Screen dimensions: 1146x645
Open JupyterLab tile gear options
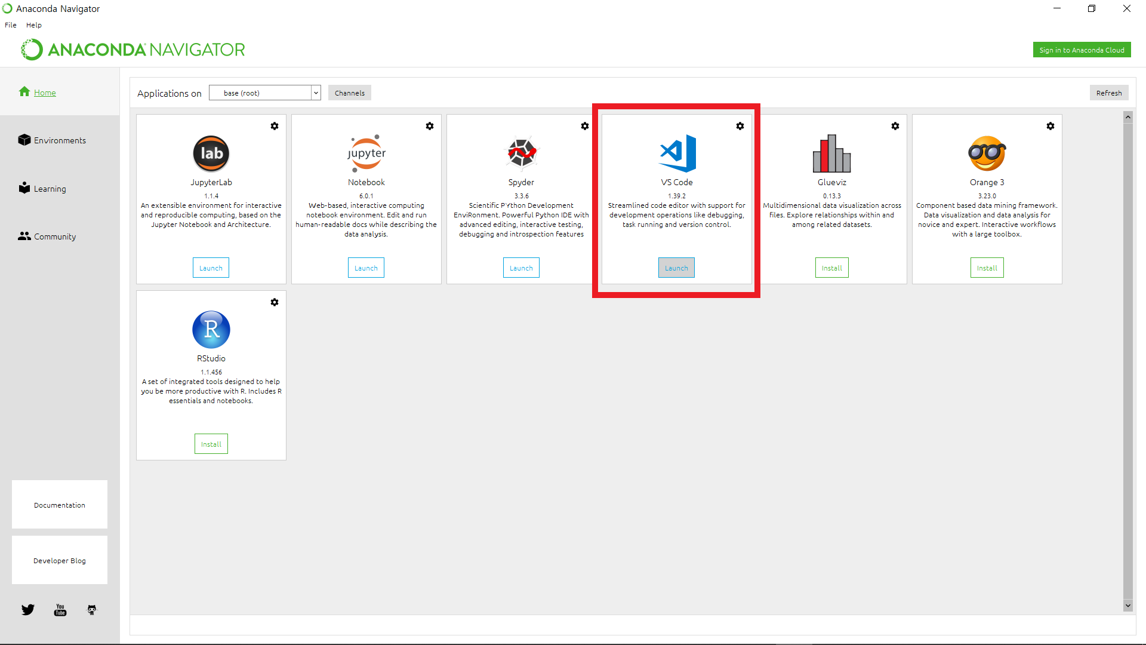275,126
